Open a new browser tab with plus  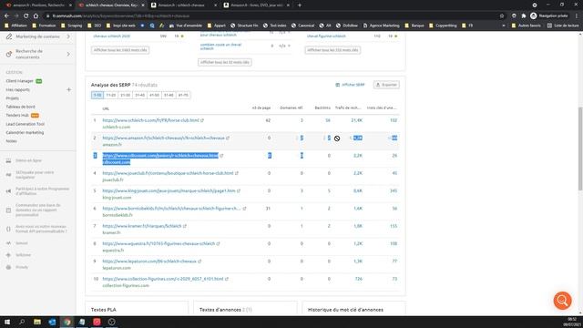(x=300, y=5)
